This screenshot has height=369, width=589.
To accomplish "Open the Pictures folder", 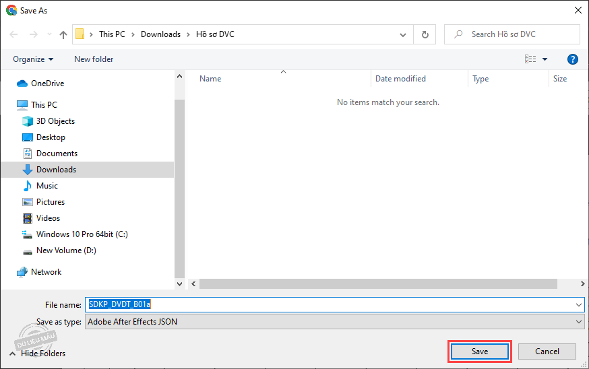I will pos(51,202).
